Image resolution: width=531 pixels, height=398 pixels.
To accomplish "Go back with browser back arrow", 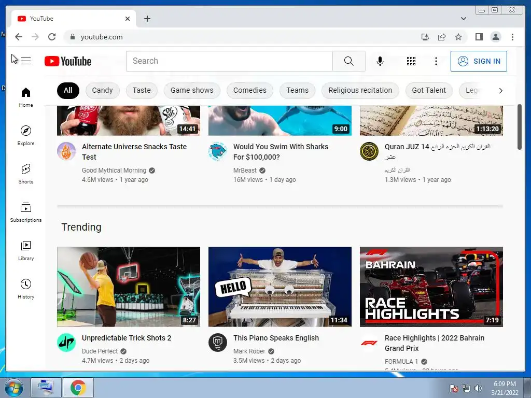I will pyautogui.click(x=19, y=37).
